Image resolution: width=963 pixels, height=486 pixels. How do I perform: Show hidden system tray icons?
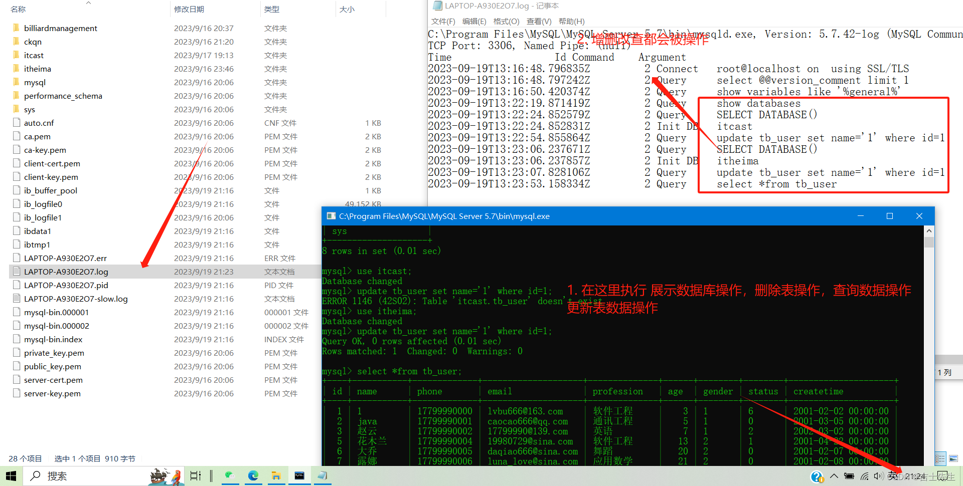(834, 476)
